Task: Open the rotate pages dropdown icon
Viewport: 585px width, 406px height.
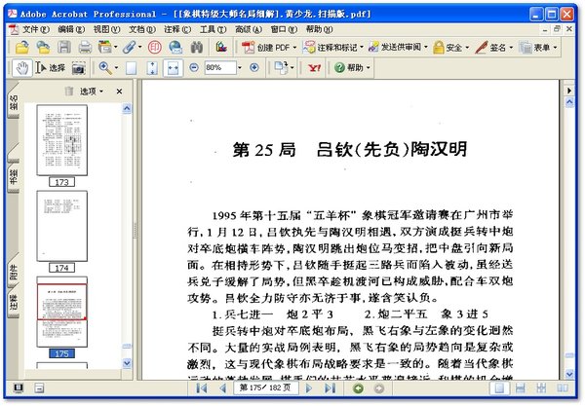Action: tap(284, 68)
